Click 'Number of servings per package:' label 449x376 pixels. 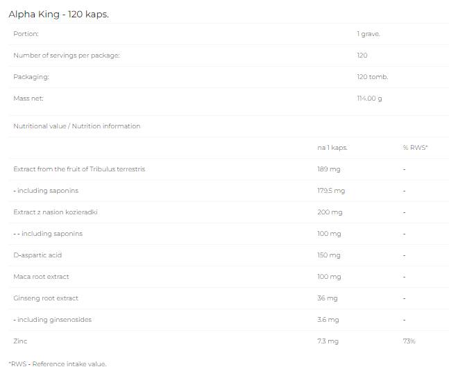[67, 55]
